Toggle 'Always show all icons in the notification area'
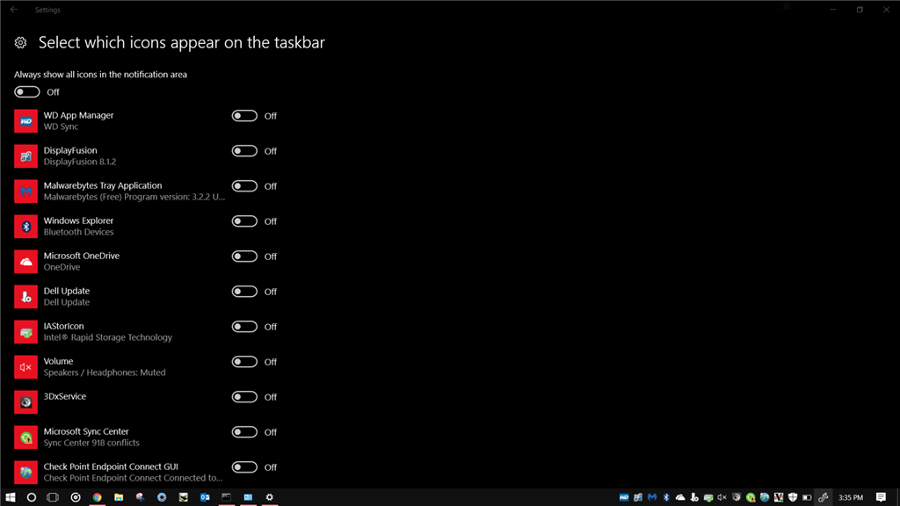This screenshot has width=900, height=506. click(x=27, y=91)
